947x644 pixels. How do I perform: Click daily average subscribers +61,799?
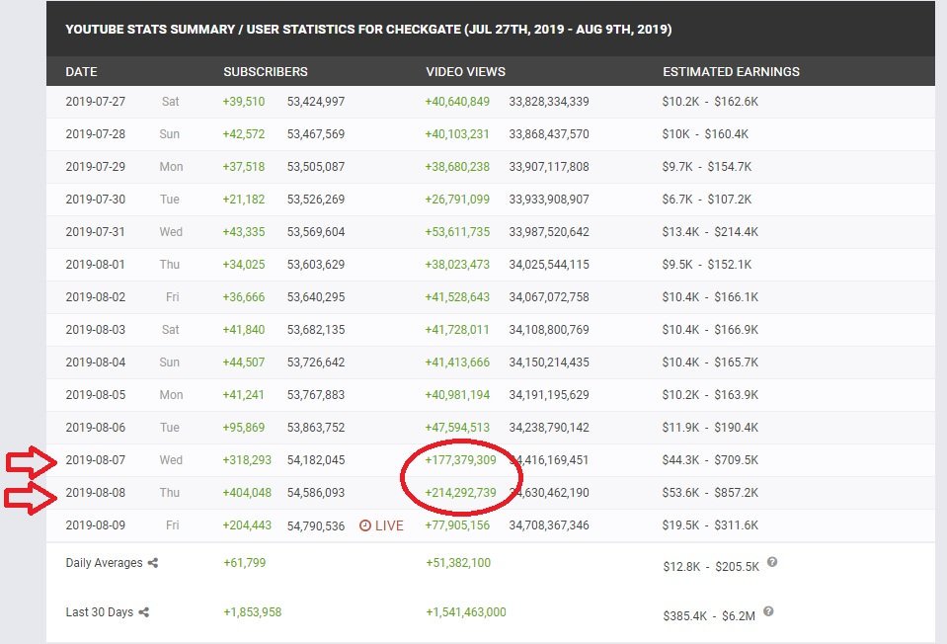(245, 563)
